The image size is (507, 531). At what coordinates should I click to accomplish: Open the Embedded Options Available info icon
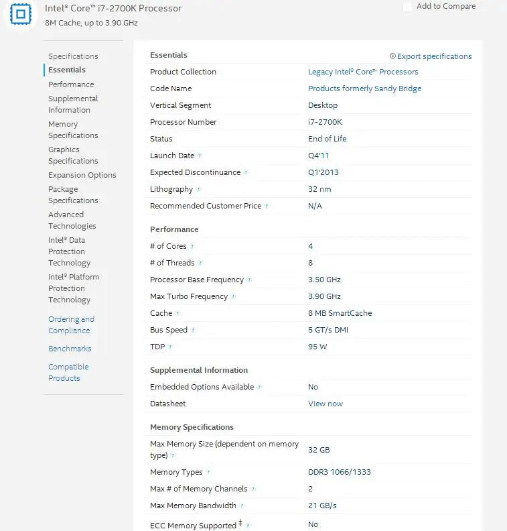click(259, 387)
